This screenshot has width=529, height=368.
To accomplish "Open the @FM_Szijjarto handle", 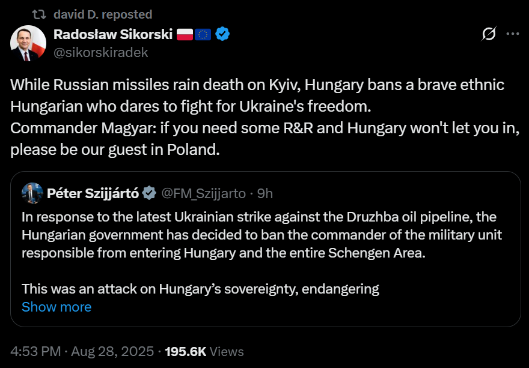I will [x=203, y=193].
